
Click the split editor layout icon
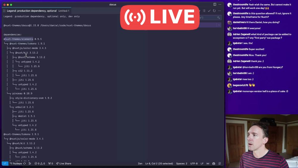click(215, 4)
